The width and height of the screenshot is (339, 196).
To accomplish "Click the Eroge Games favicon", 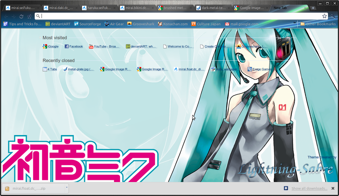I will (x=249, y=69).
